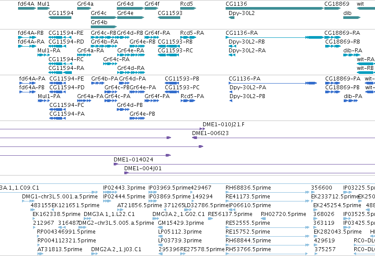Open EST LP05112.3prime
Image resolution: width=375 pixels, height=256 pixels.
pos(160,236)
